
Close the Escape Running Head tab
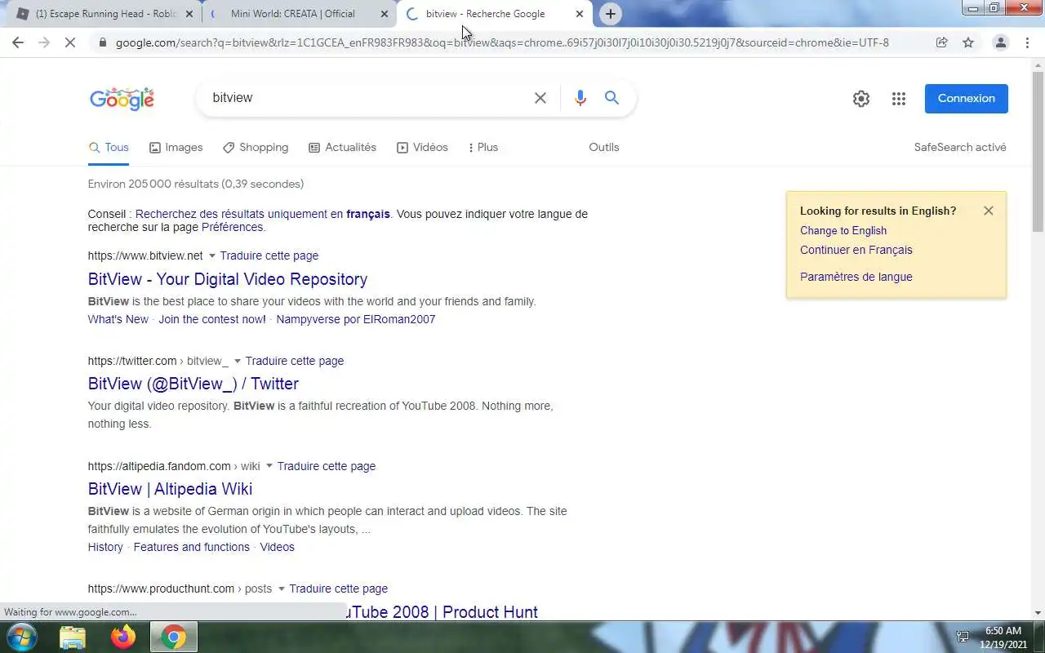pos(189,14)
